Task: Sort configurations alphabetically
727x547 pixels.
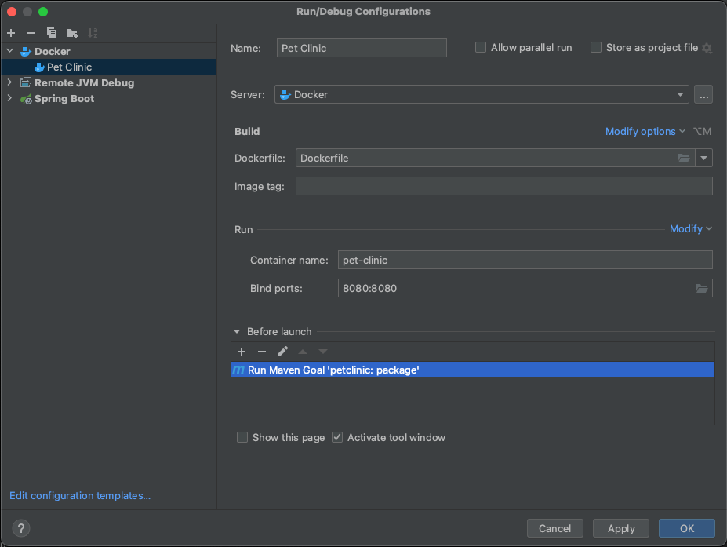Action: 92,33
